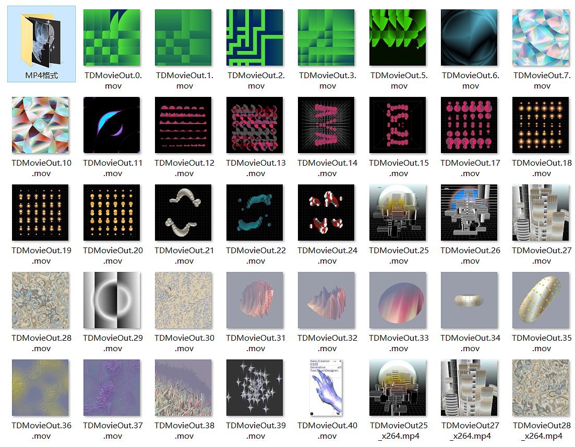575x447 pixels.
Task: Select TDMovieOut.32.mov thumbnail
Action: tap(326, 300)
